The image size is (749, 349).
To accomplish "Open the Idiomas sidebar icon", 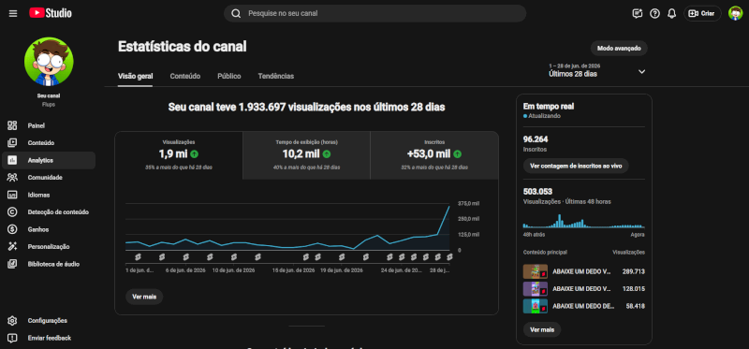I will 12,195.
